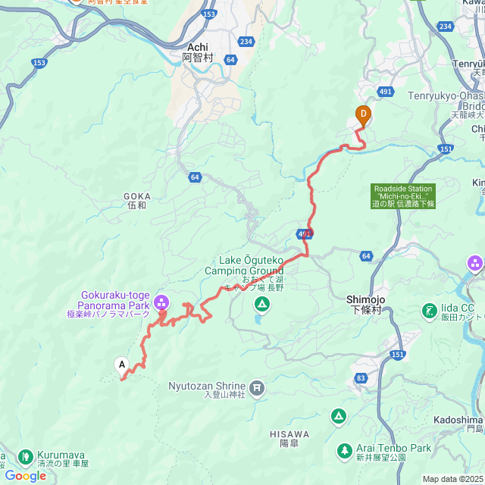Screen dimensions: 485x485
Task: Select the Arai Tenbo Park tree icon
Action: (x=344, y=452)
